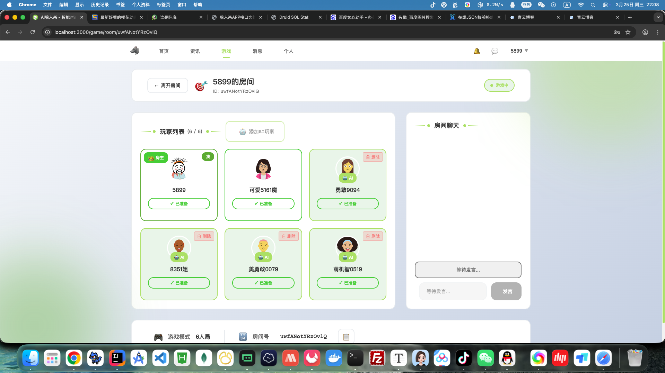Toggle ready status for player 5899

pos(179,204)
